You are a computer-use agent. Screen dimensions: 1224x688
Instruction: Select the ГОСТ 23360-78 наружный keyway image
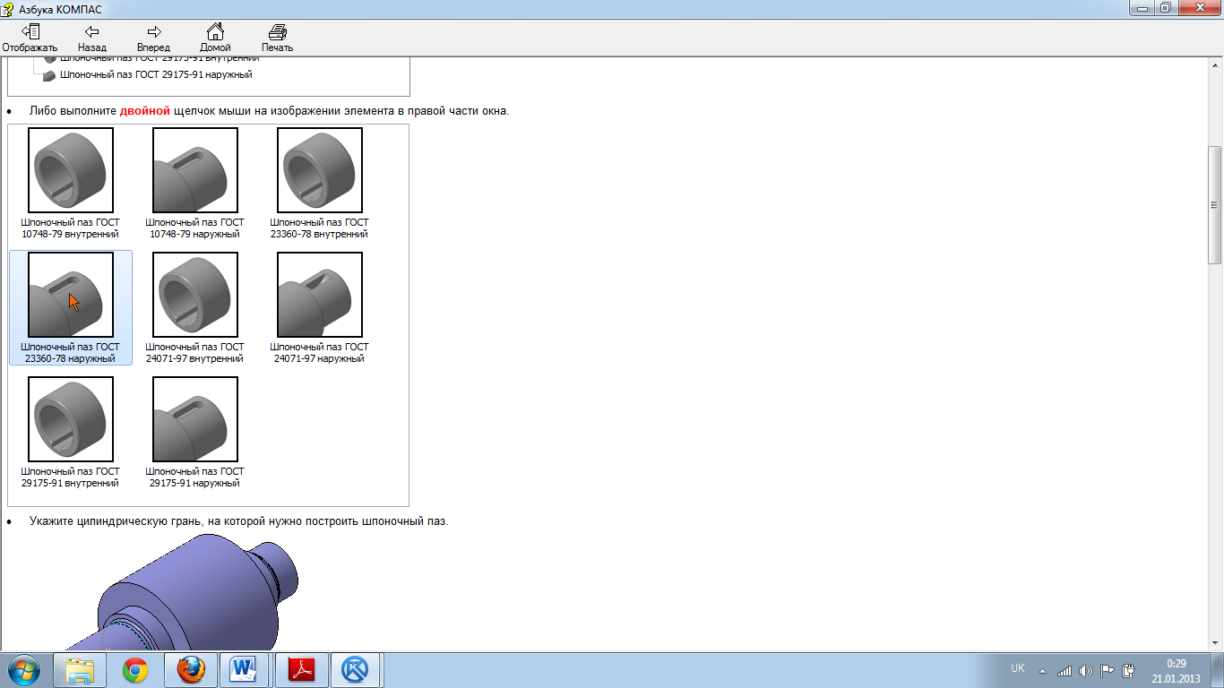[x=71, y=295]
